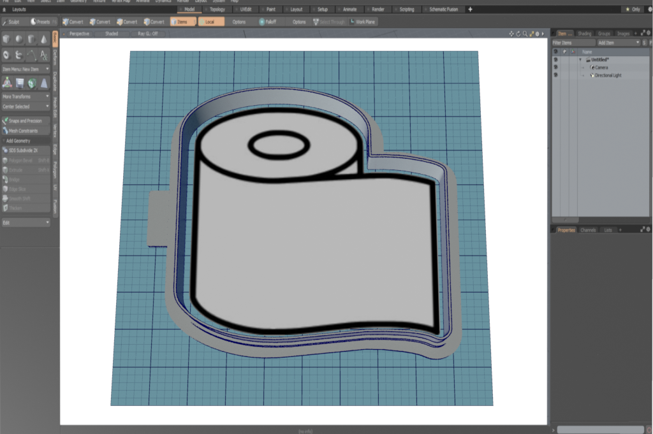
Task: Toggle visibility of Directional Light
Action: point(555,75)
